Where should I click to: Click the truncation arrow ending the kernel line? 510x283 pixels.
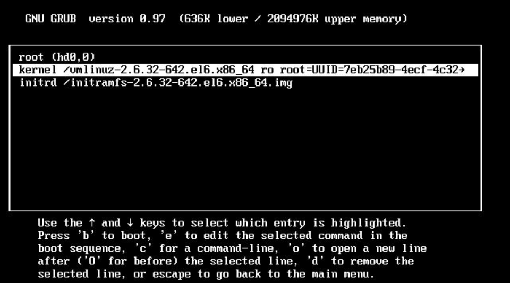pos(462,70)
